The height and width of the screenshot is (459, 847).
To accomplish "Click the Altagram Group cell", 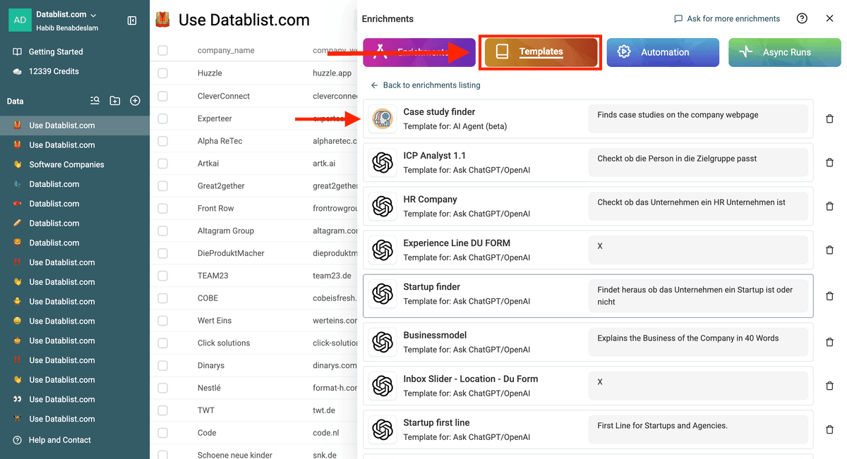I will (226, 231).
